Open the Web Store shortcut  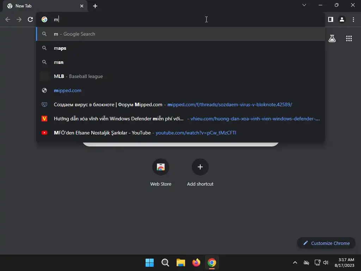161,172
